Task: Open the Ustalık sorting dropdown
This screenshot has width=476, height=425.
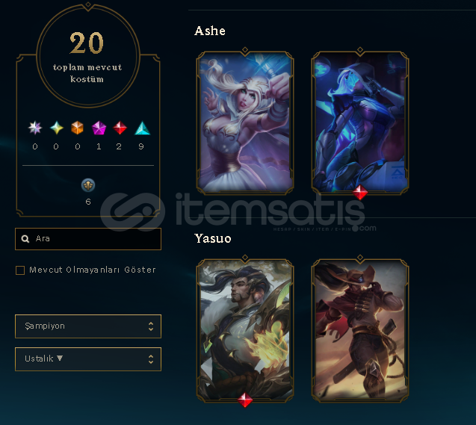Action: pyautogui.click(x=88, y=359)
